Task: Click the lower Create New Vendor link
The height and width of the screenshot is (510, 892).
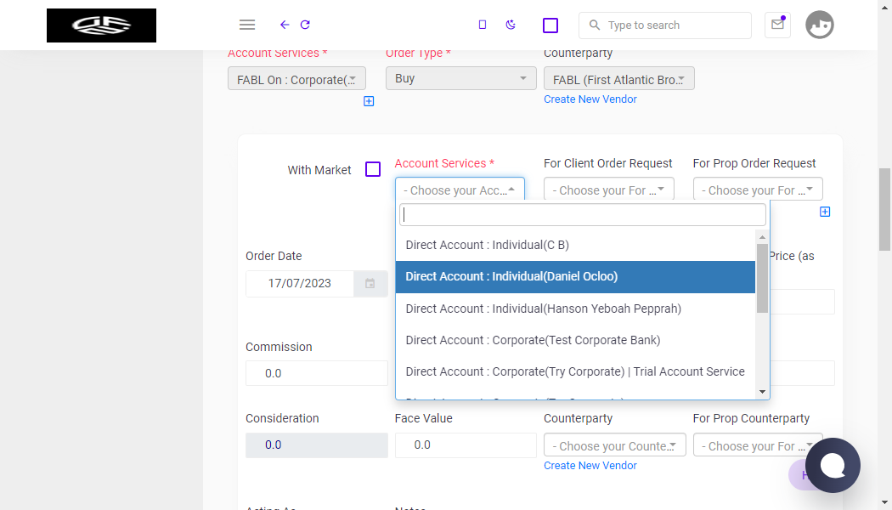Action: [x=590, y=466]
